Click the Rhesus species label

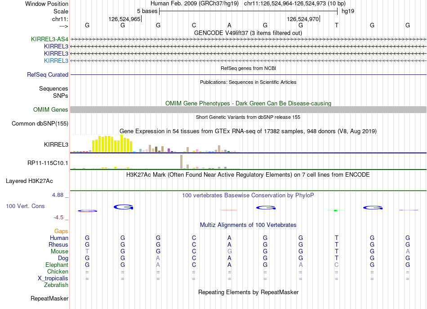tap(58, 244)
